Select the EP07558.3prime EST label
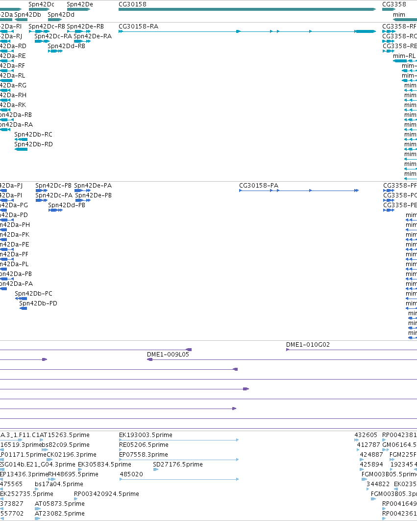This screenshot has height=521, width=417. 144,455
